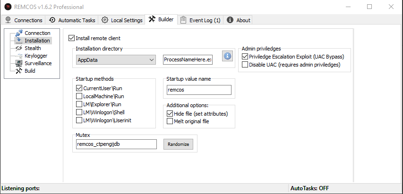403x194 pixels.
Task: Select the Builder tab
Action: (161, 19)
